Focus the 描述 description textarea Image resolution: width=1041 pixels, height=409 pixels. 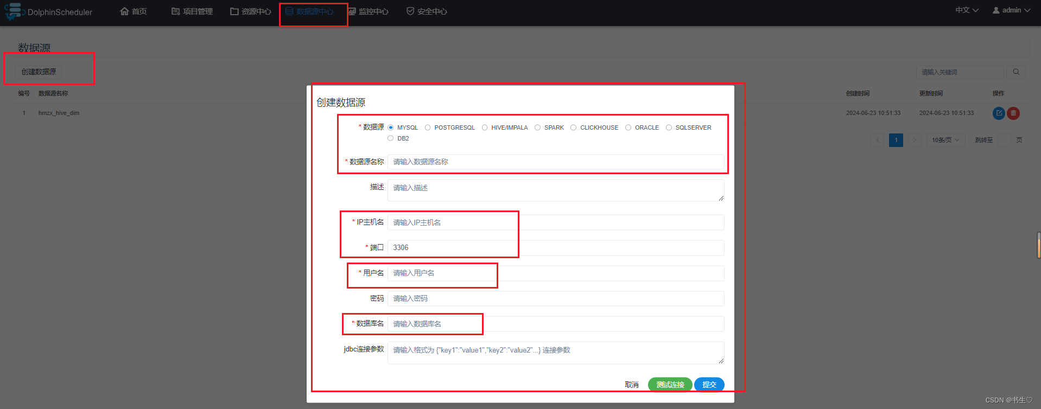coord(556,190)
